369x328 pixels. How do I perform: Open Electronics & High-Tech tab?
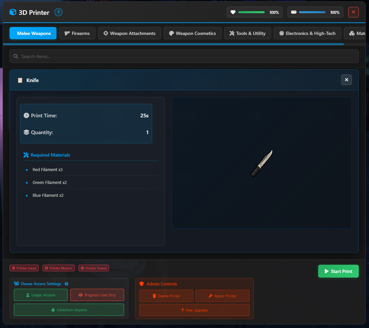pos(307,33)
